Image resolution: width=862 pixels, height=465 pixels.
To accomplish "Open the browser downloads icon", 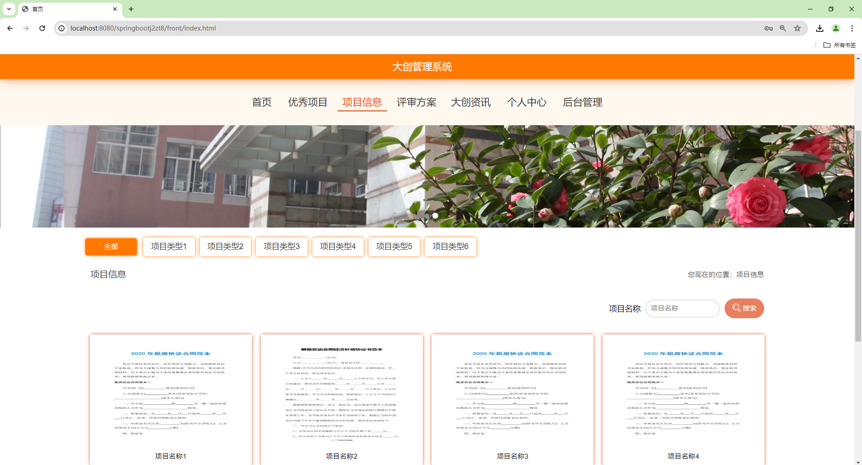I will [x=819, y=28].
